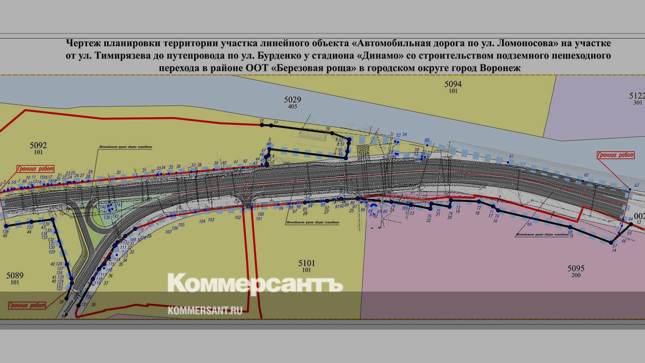Select boundary point 12 on the black outline

(x=262, y=125)
